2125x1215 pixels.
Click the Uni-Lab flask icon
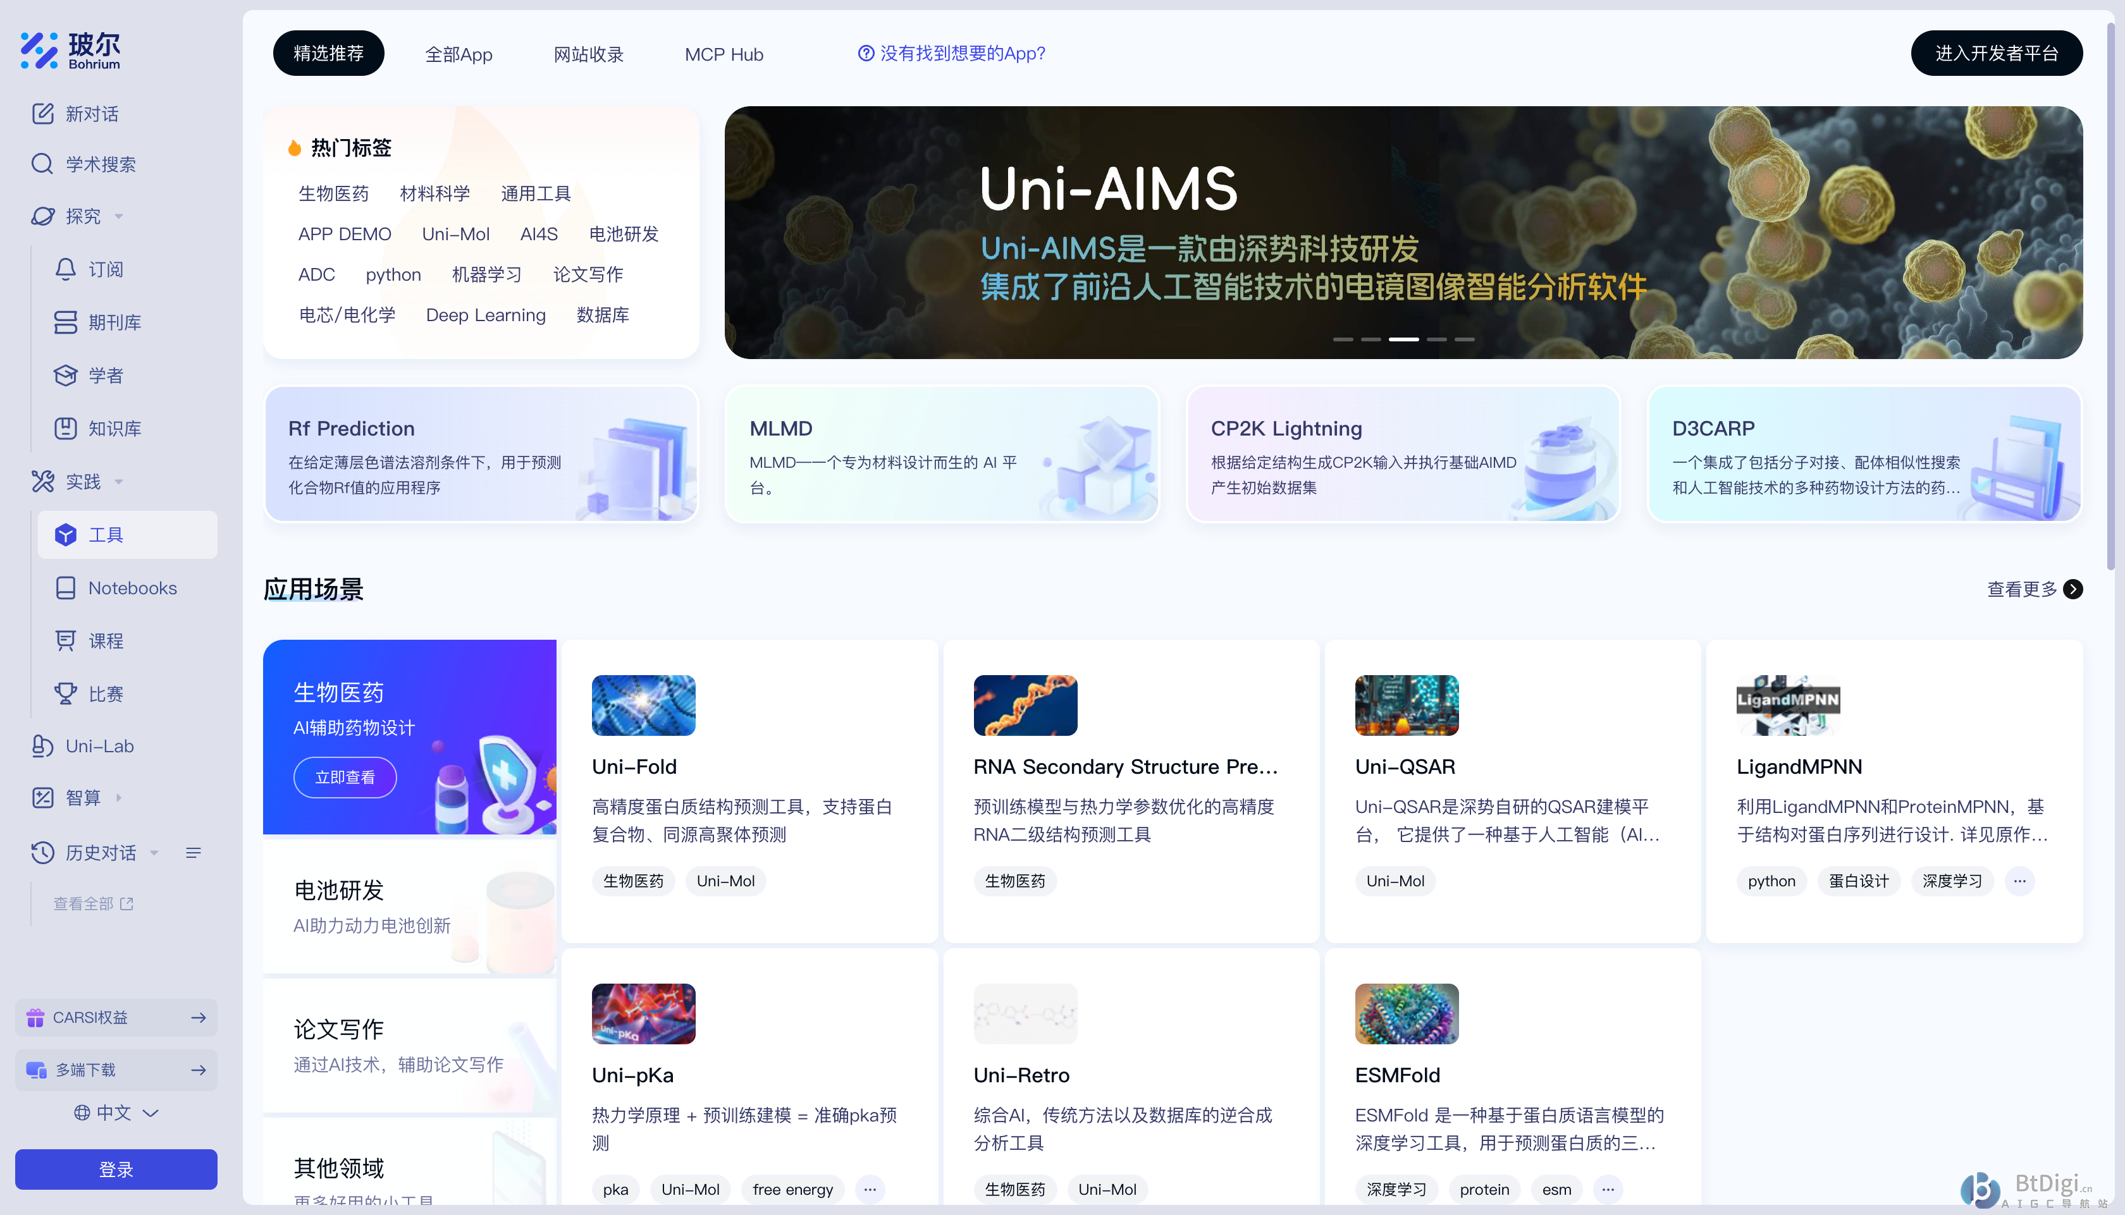(x=42, y=746)
